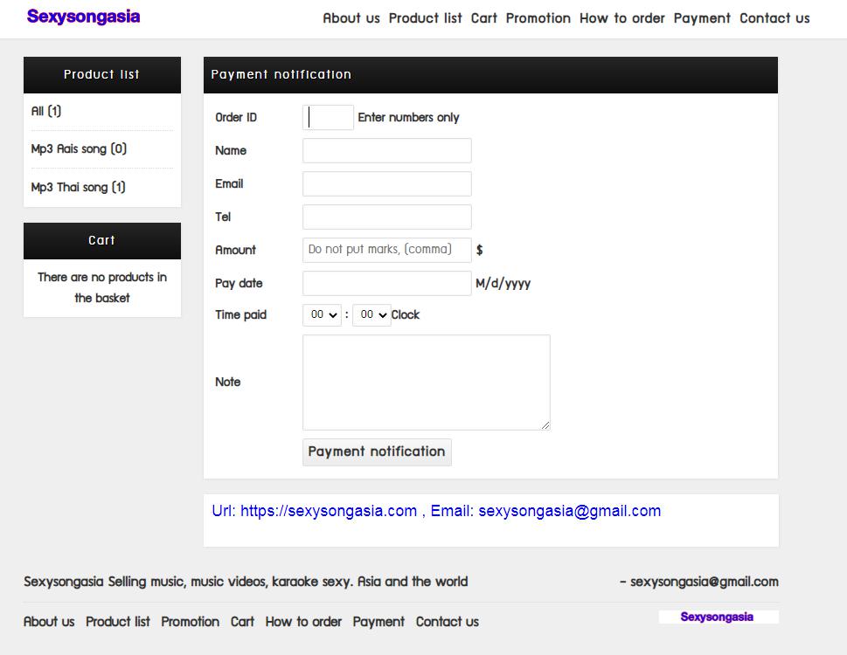Select the Tel input box

tap(386, 217)
